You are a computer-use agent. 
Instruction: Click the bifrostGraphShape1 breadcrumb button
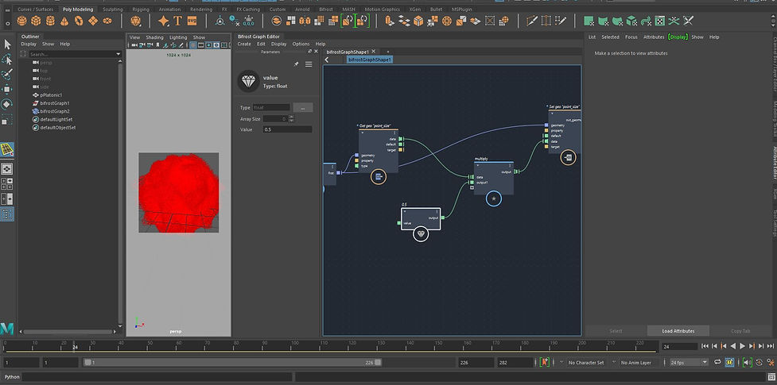(370, 60)
